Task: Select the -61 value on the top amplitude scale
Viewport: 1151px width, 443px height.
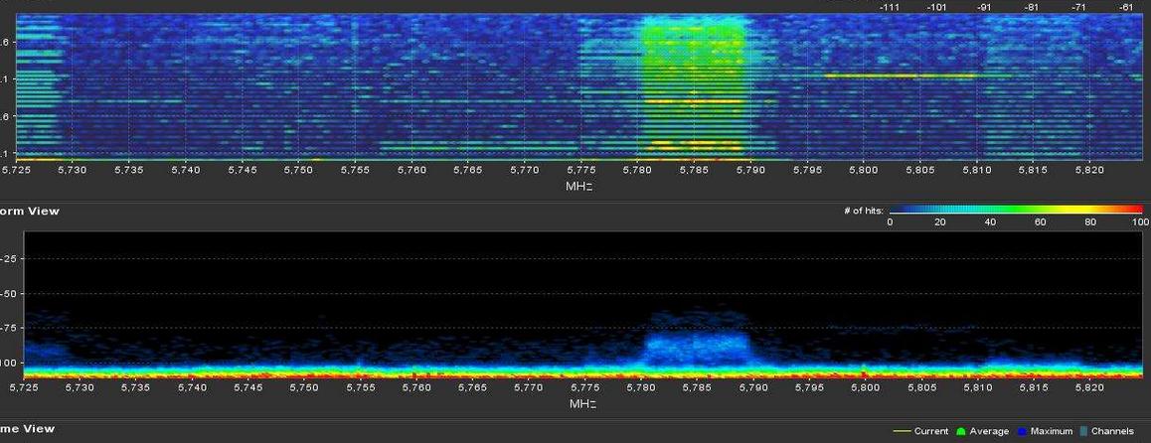Action: (1126, 7)
